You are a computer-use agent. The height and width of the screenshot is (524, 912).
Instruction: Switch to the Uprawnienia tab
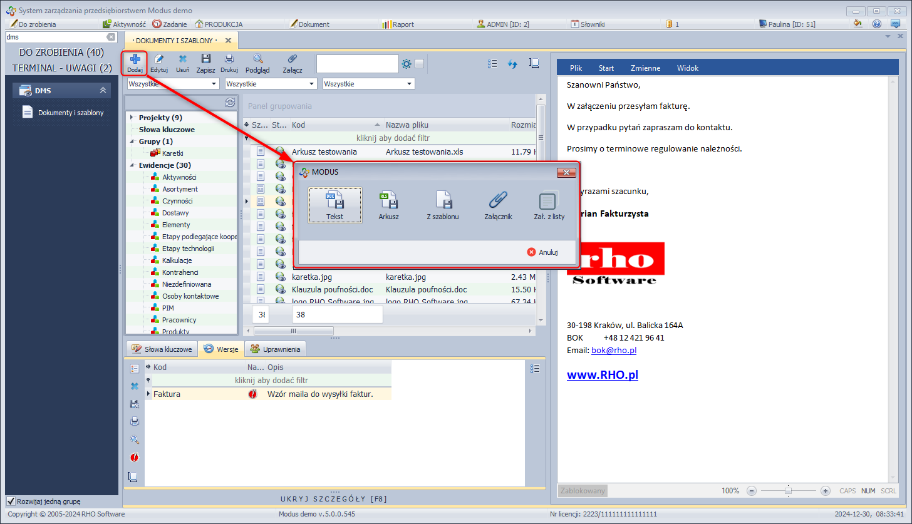click(x=276, y=349)
